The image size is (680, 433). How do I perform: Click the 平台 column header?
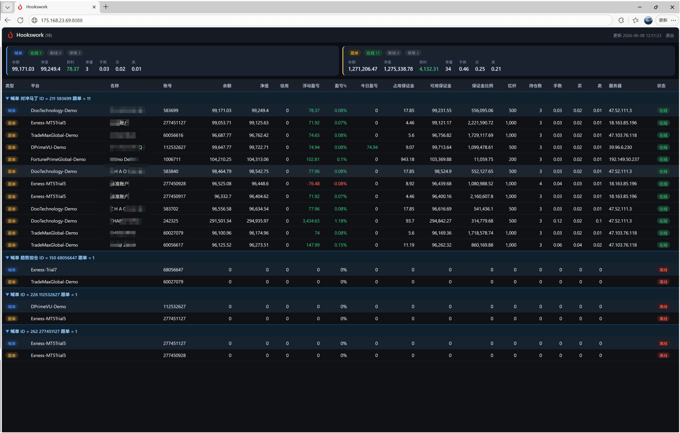coord(35,86)
